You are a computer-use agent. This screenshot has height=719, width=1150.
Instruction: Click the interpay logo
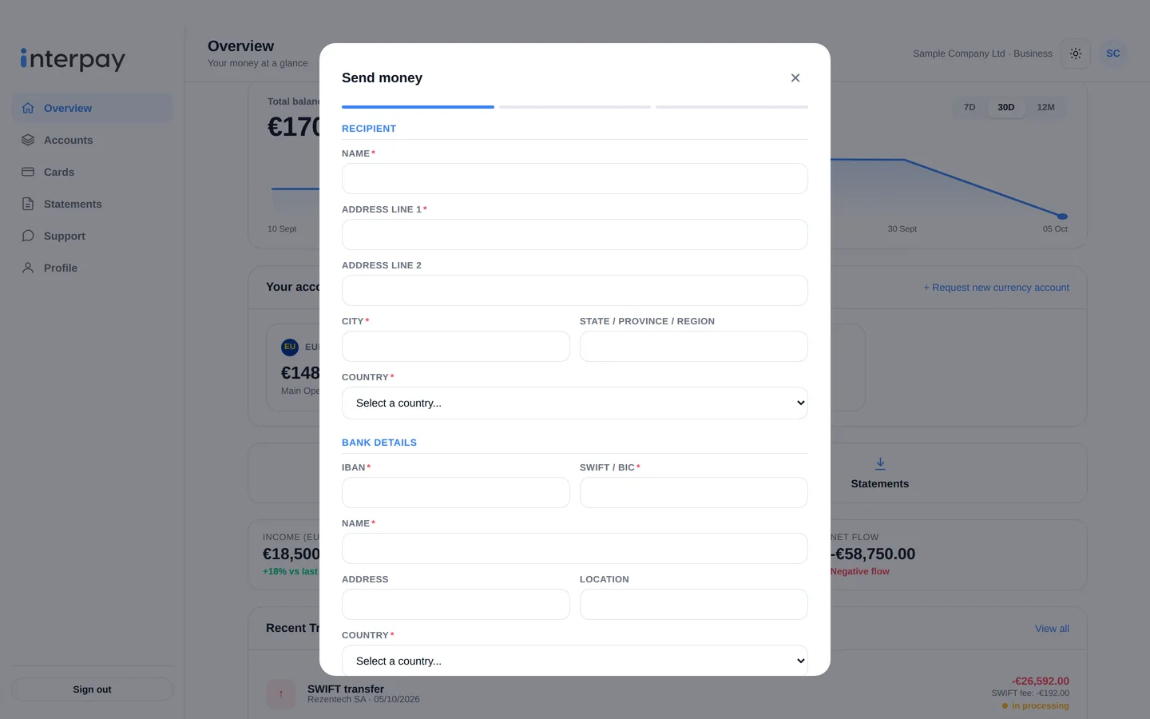[73, 59]
